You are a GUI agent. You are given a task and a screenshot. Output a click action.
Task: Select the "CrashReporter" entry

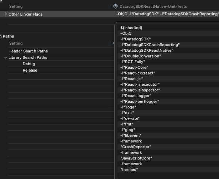click(168, 147)
